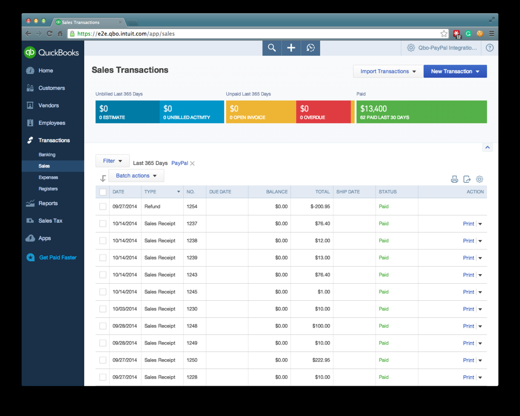Open the Batch actions dropdown
This screenshot has width=520, height=416.
pyautogui.click(x=136, y=175)
